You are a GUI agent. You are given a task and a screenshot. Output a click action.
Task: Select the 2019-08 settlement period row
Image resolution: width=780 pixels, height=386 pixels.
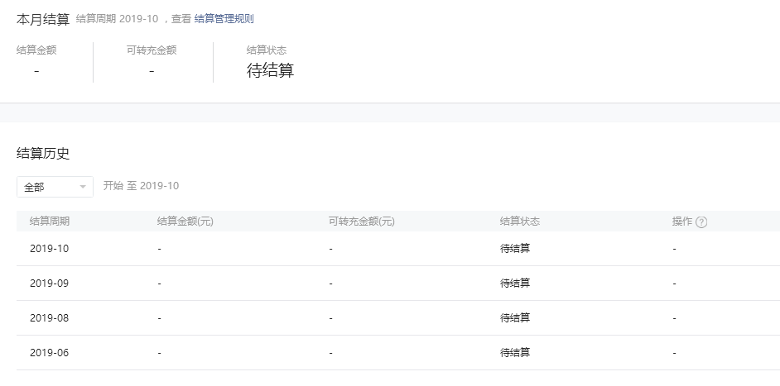50,318
